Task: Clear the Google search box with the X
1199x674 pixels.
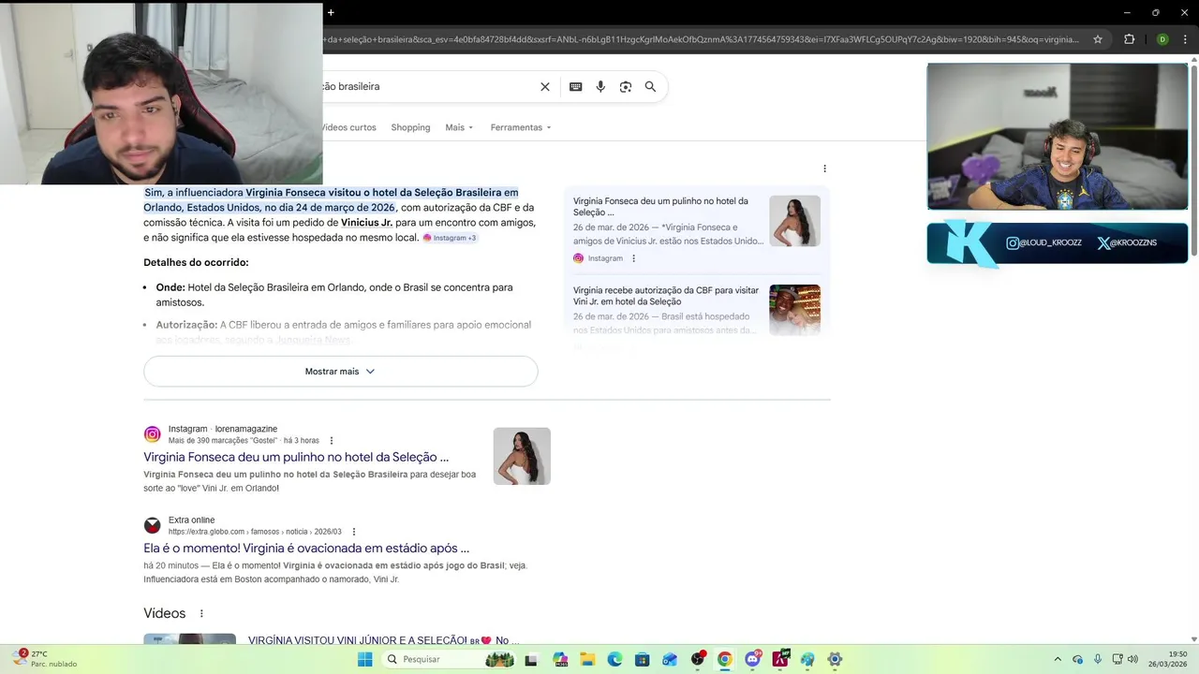Action: click(545, 87)
